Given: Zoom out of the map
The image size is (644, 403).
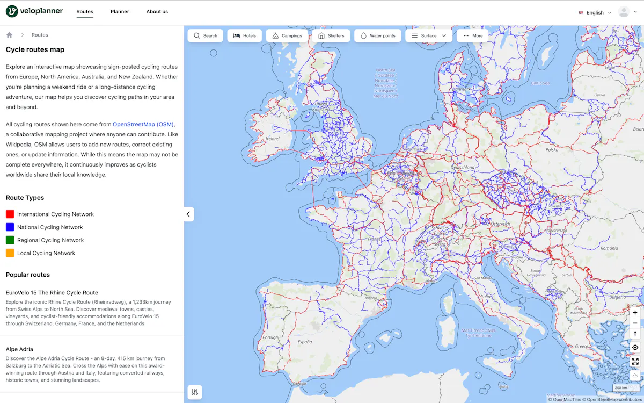Looking at the screenshot, I should pos(635,323).
